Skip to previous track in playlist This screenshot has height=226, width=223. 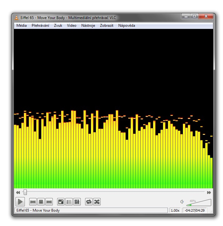pyautogui.click(x=33, y=202)
